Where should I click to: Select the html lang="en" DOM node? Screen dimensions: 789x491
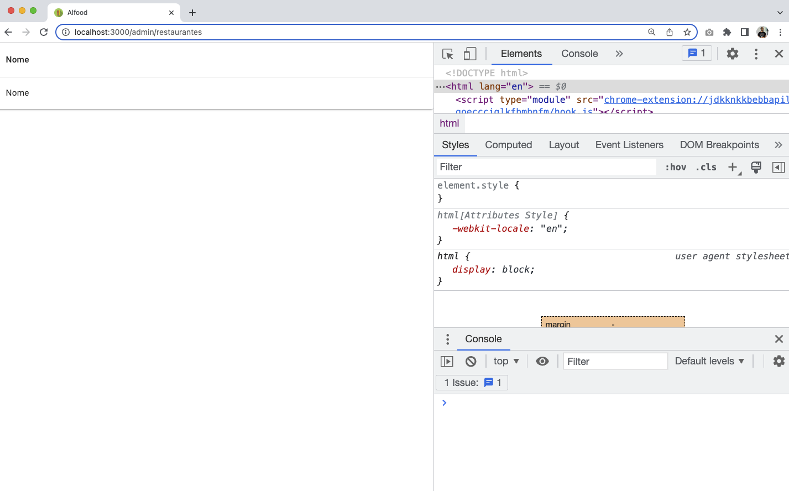click(489, 86)
